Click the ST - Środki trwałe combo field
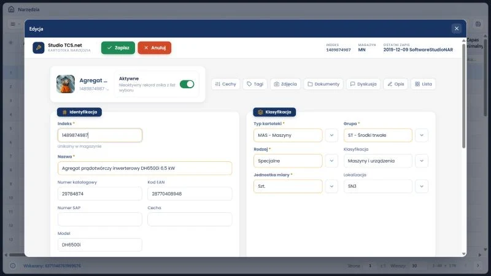 (x=377, y=135)
